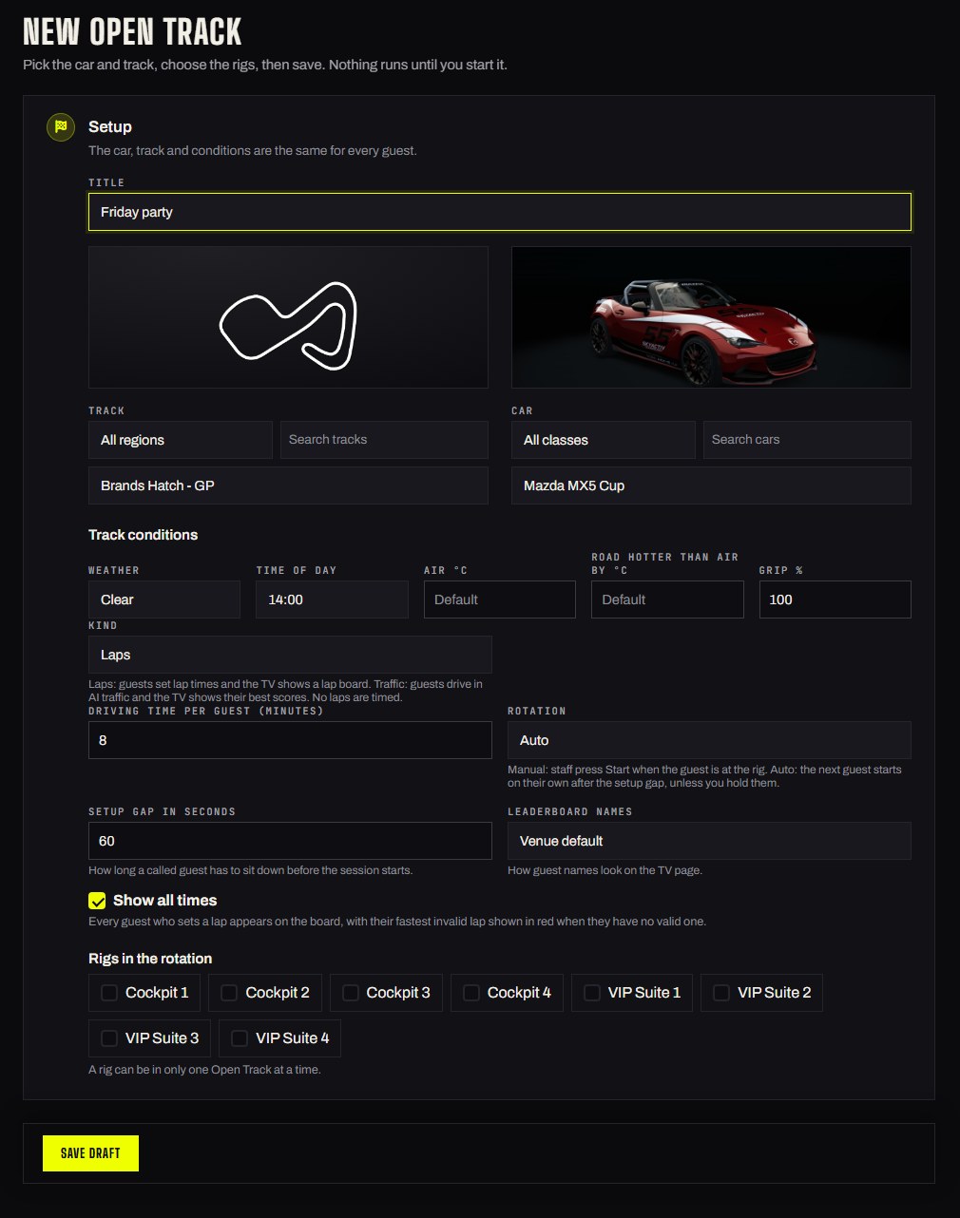Check the VIP Suite 1 rig checkbox
This screenshot has width=960, height=1218.
coord(592,993)
